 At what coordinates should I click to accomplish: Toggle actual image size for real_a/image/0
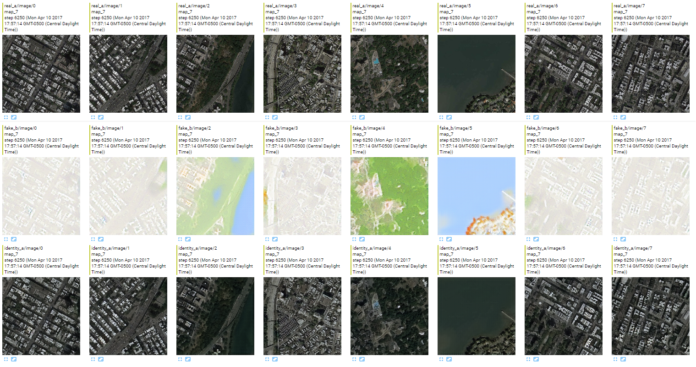pos(13,117)
